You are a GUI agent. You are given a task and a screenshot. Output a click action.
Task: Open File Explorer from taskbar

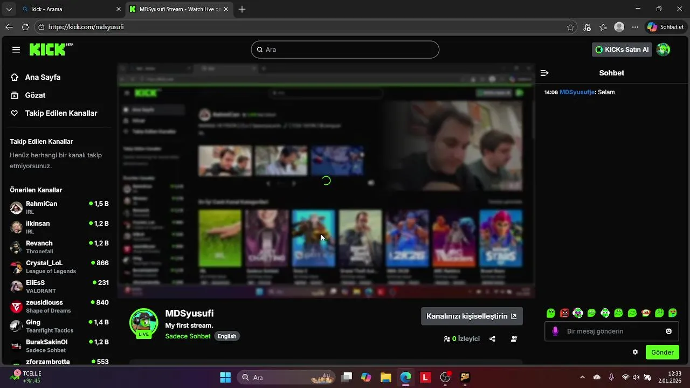pyautogui.click(x=385, y=377)
